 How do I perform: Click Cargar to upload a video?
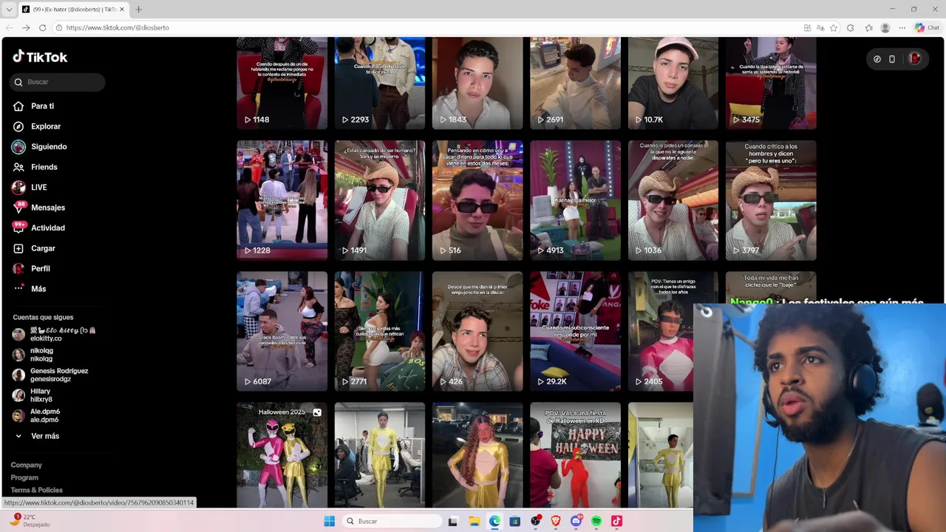pyautogui.click(x=35, y=248)
